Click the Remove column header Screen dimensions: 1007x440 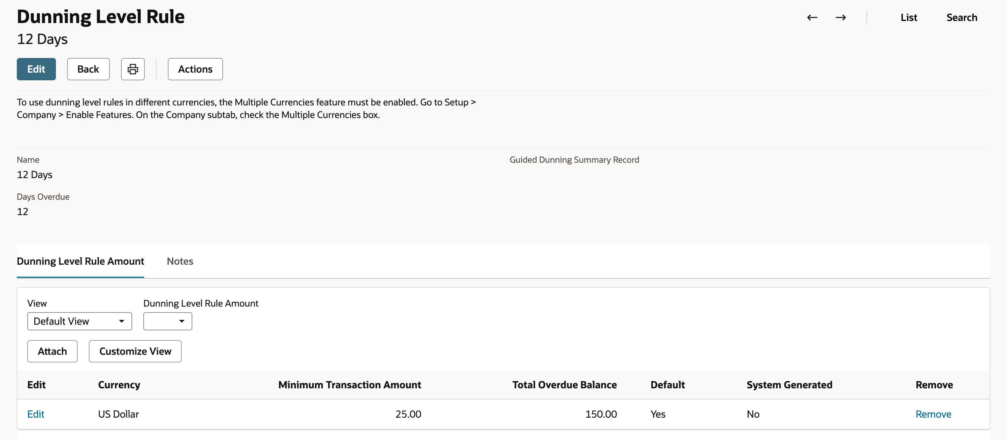coord(934,384)
